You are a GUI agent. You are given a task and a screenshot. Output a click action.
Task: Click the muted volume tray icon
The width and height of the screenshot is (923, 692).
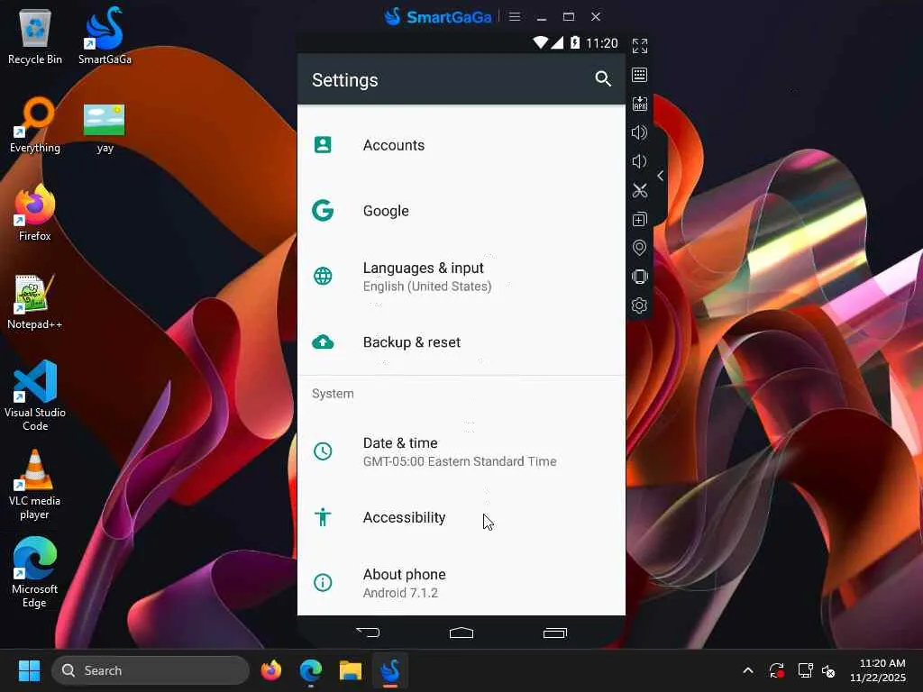click(829, 670)
